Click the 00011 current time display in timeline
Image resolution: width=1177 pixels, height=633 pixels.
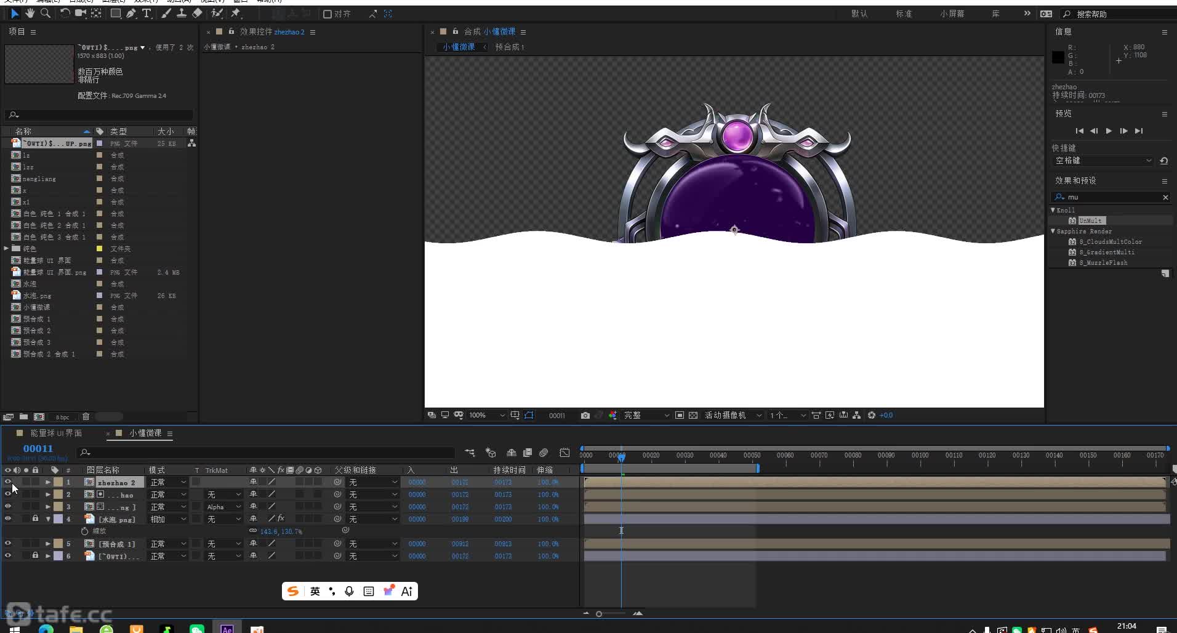click(38, 449)
